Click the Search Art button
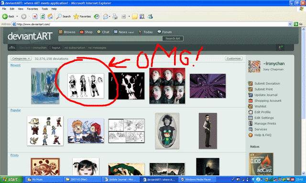The width and height of the screenshot is (306, 183). click(173, 39)
